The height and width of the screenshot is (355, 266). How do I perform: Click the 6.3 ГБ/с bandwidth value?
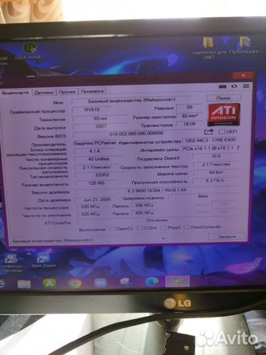[215, 181]
